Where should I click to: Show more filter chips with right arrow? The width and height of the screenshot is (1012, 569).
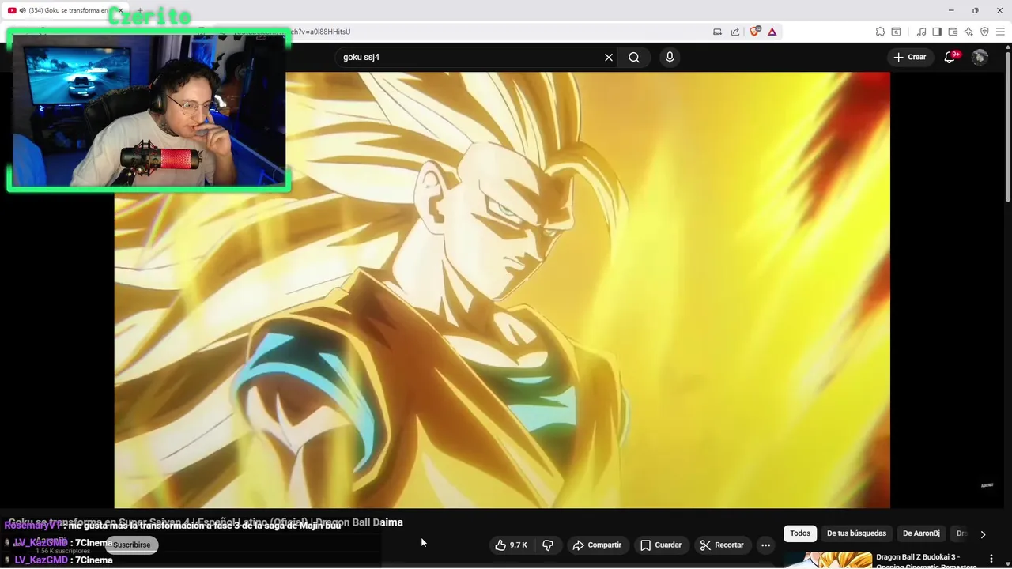[x=983, y=534]
